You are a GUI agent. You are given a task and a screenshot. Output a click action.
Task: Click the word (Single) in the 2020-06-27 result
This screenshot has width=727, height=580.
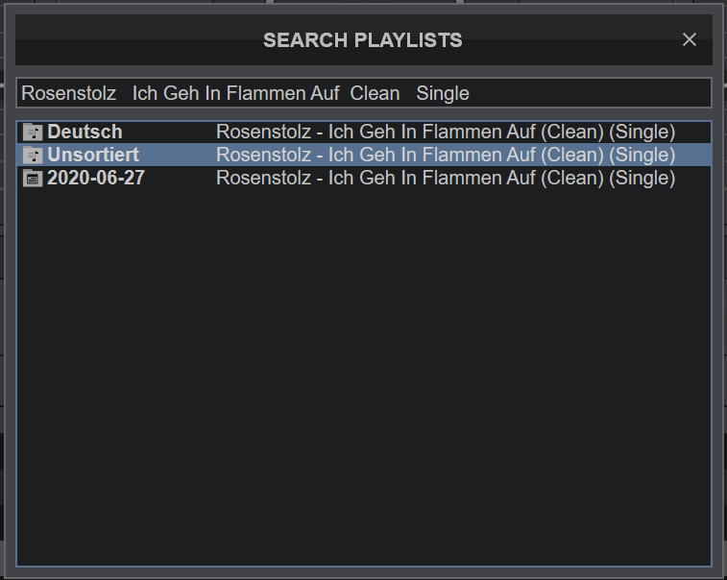coord(642,178)
